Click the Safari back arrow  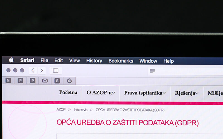coord(33,71)
